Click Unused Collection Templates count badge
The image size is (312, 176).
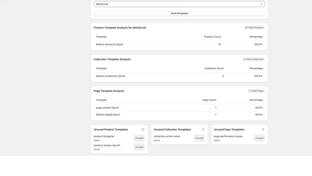(203, 129)
